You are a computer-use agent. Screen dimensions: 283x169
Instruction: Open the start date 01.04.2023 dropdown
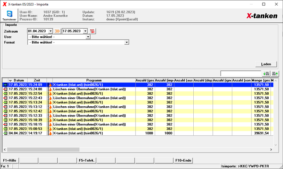click(51, 31)
